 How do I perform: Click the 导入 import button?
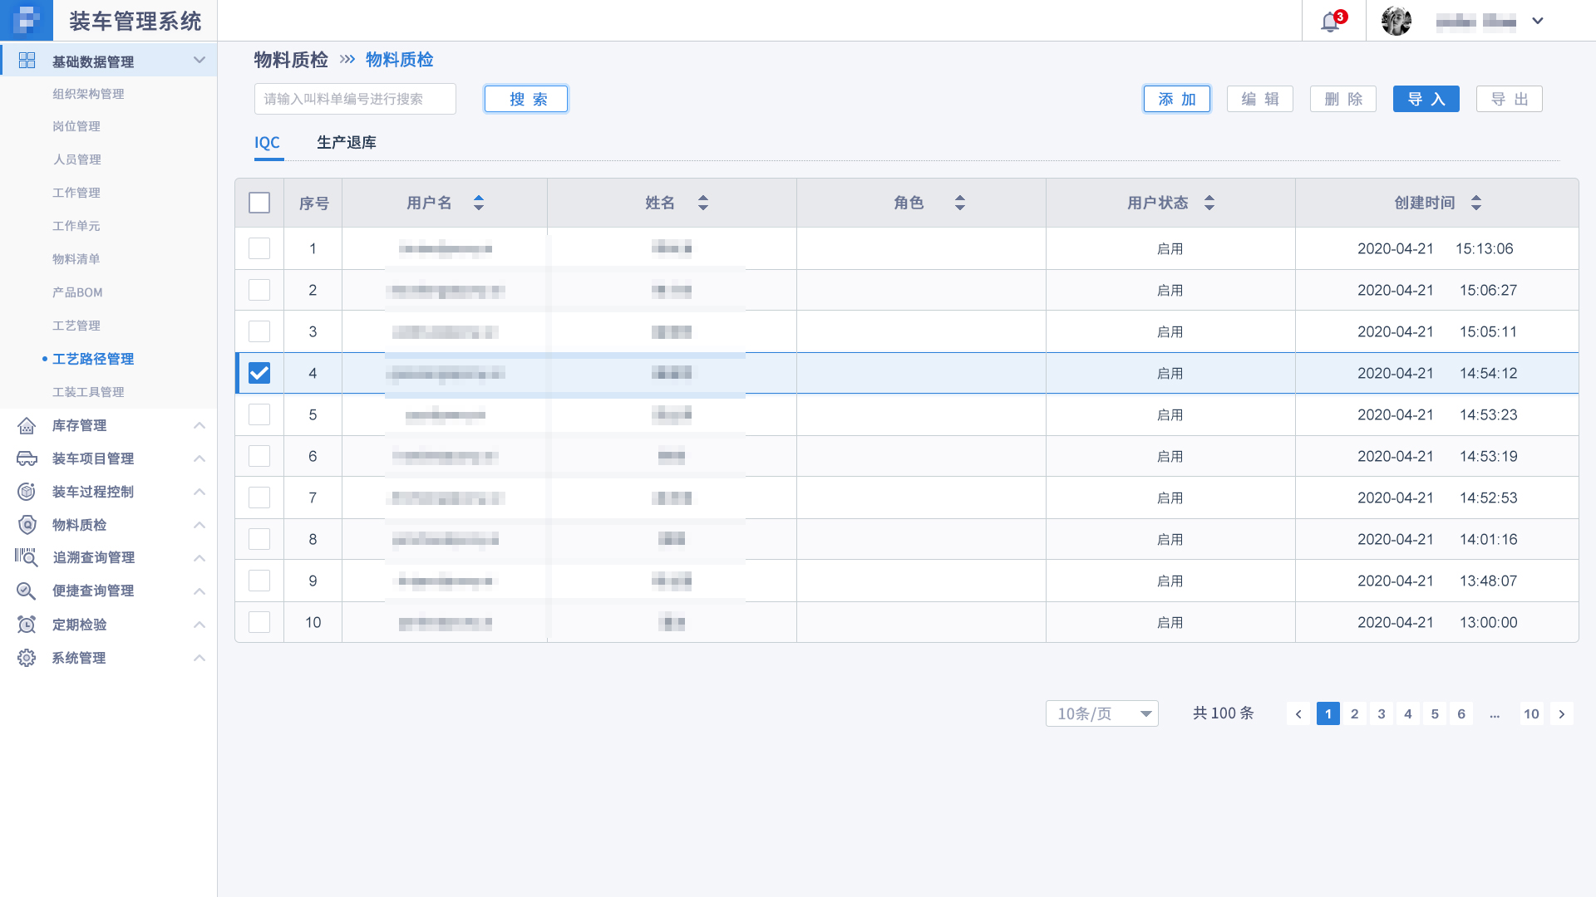coord(1426,98)
